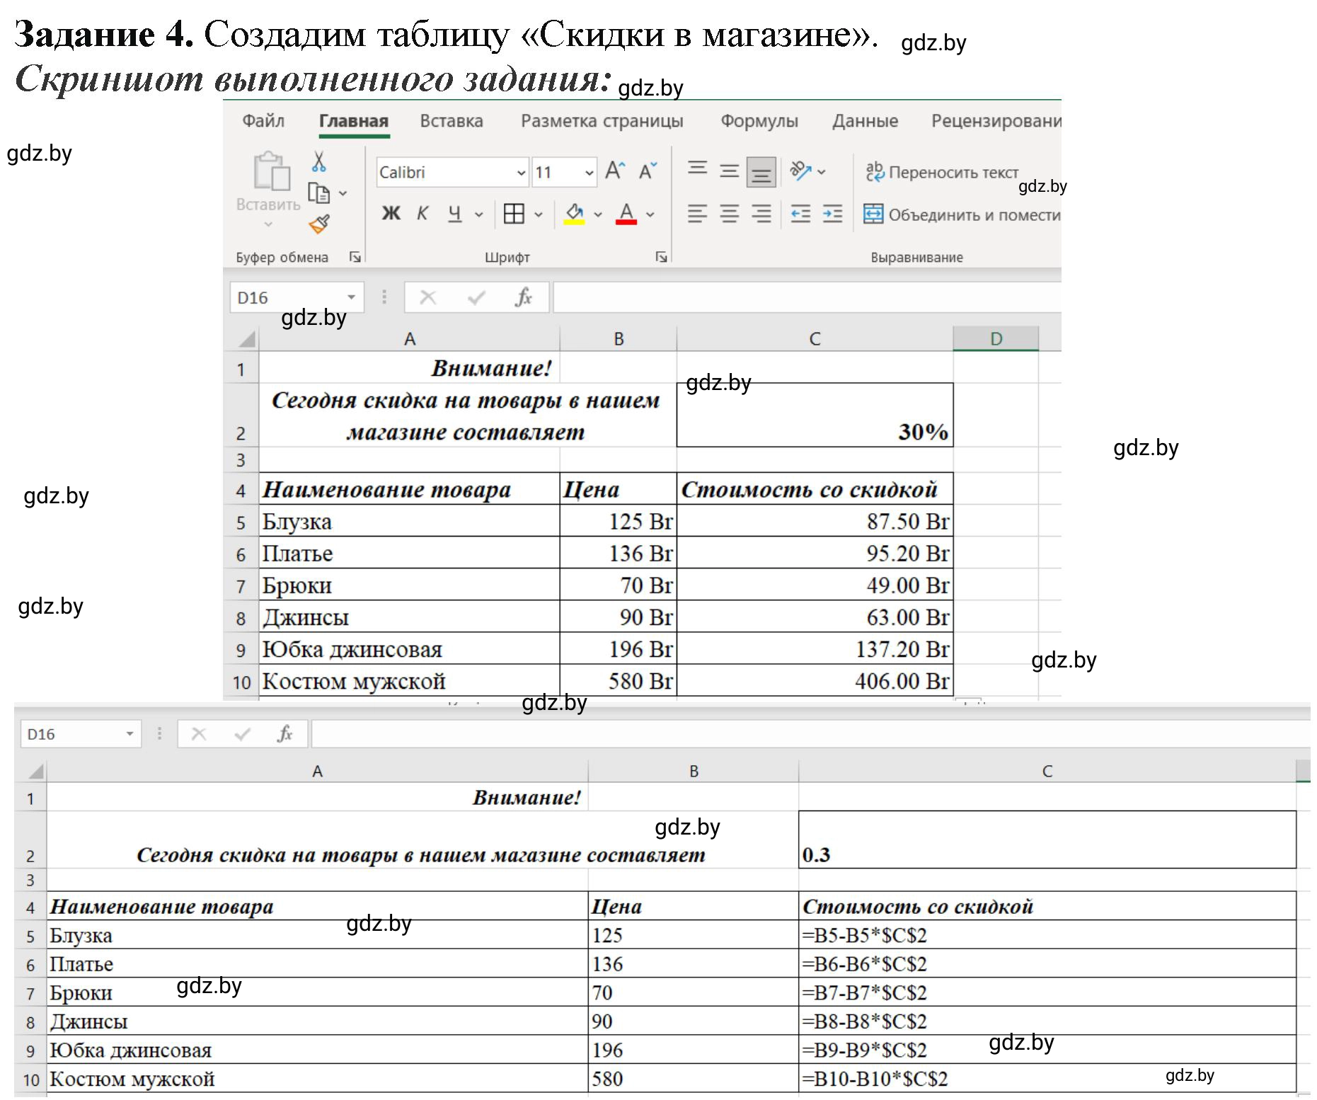Select cell with 30% discount
The height and width of the screenshot is (1100, 1317).
pos(815,416)
